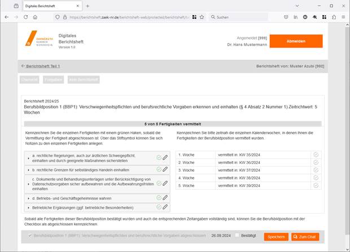Click the round account icon in the toolbar
Screen dimensions: 350x252
pos(305,17)
